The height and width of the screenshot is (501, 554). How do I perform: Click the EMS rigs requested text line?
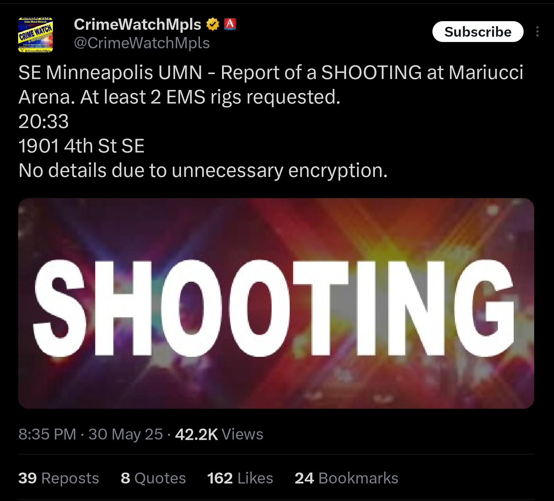(x=179, y=97)
